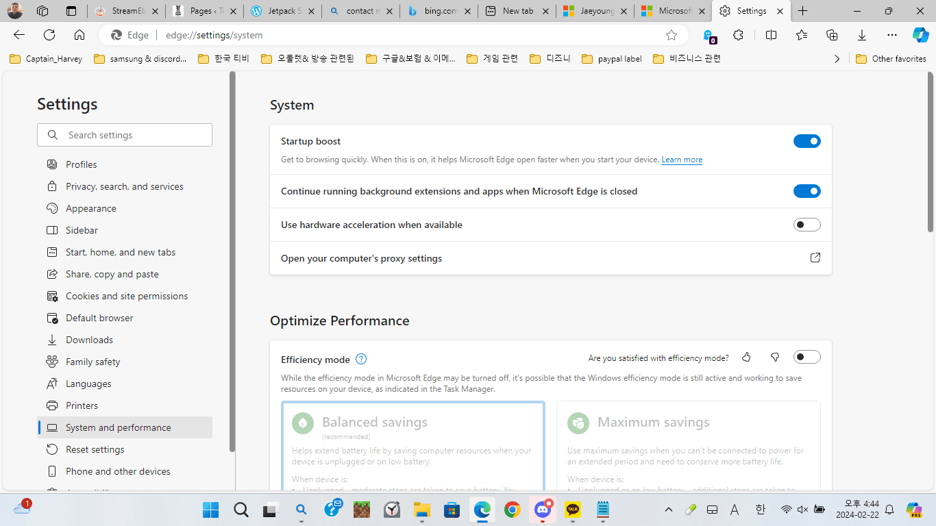Switch to the bing.com tab

[438, 11]
